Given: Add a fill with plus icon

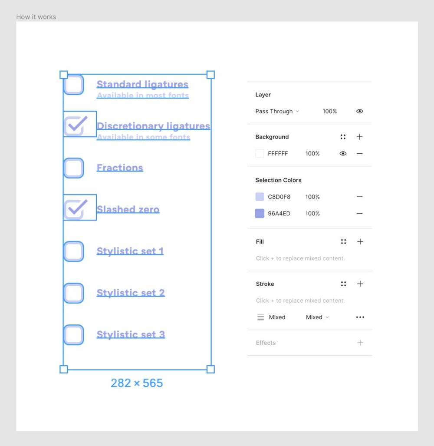Looking at the screenshot, I should (360, 241).
